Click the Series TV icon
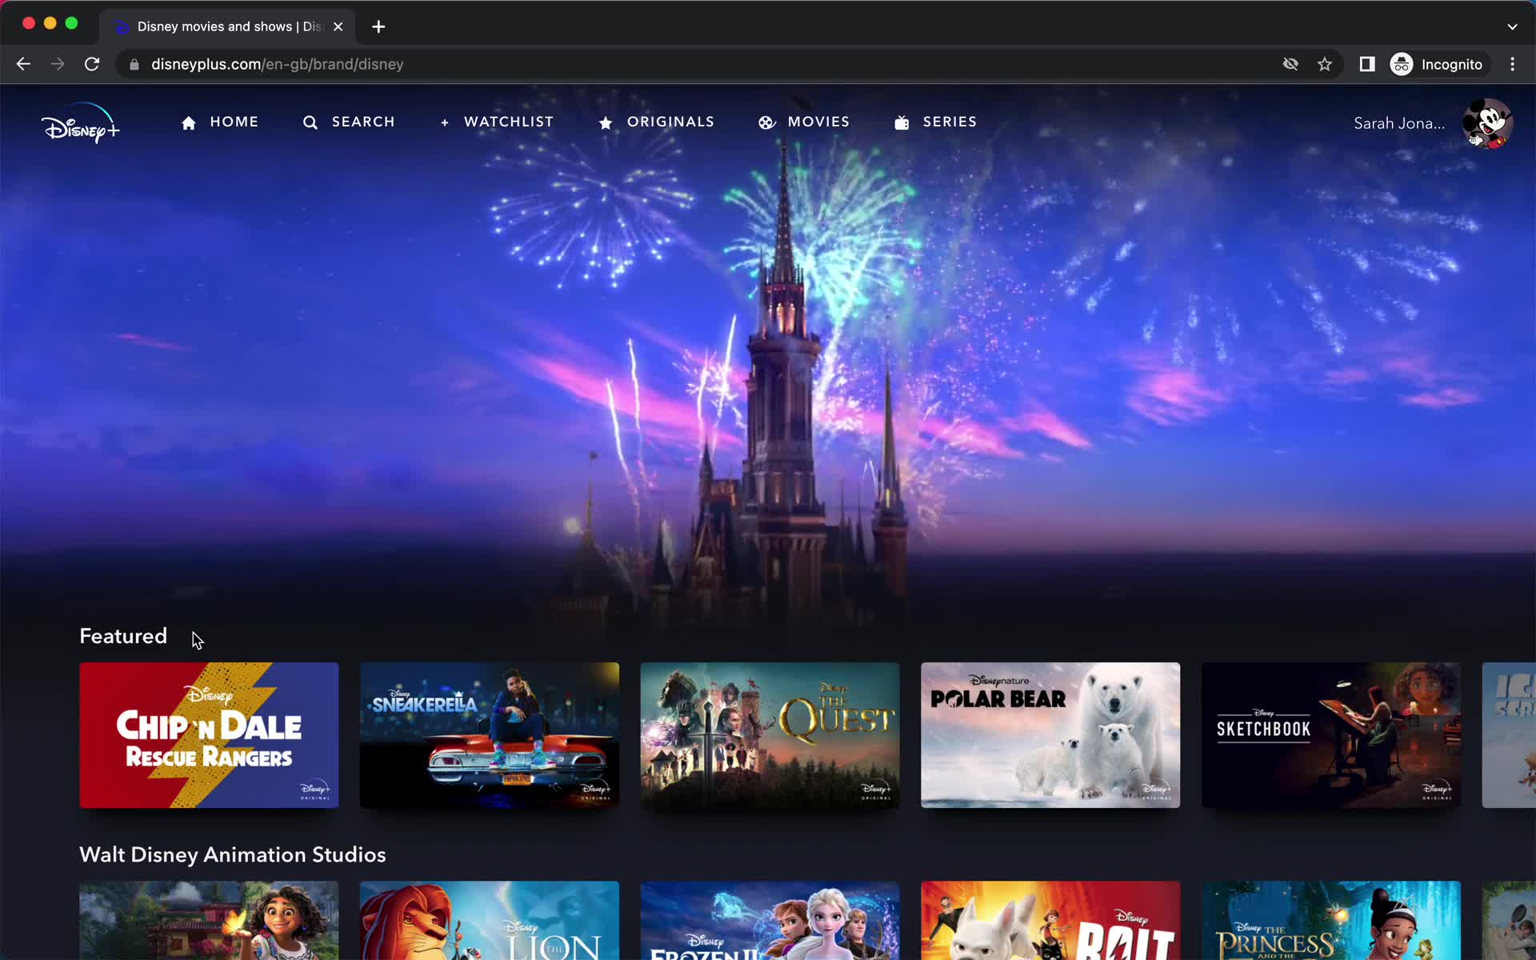 pos(902,122)
